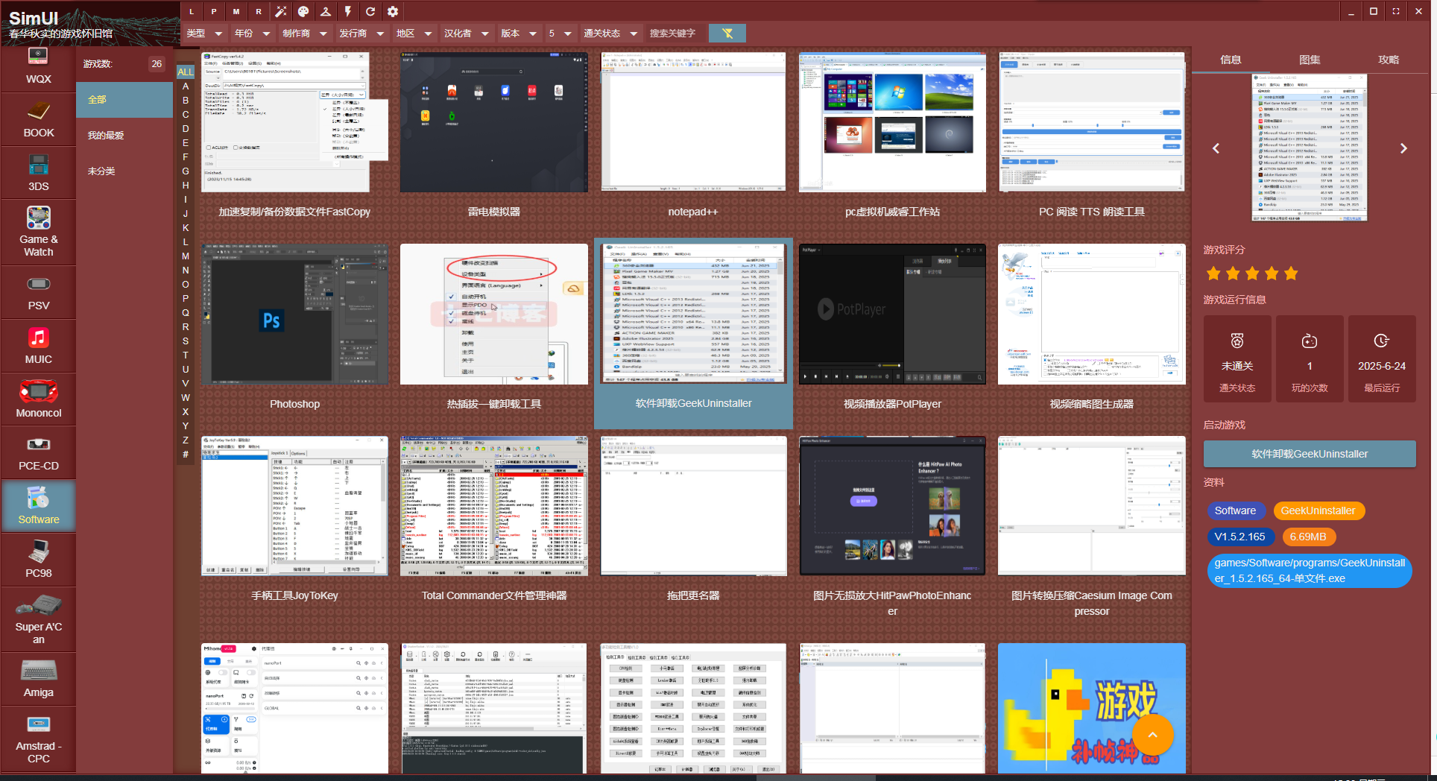Select the 全部 category
1437x781 pixels.
pyautogui.click(x=124, y=99)
